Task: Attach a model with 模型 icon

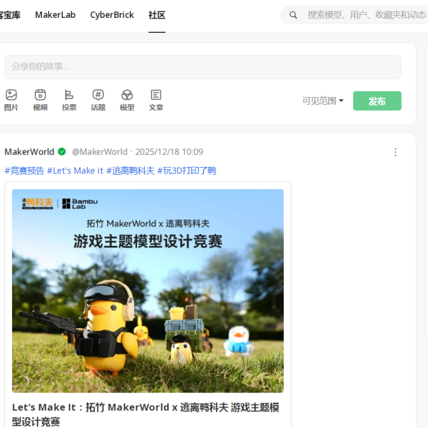Action: point(127,100)
